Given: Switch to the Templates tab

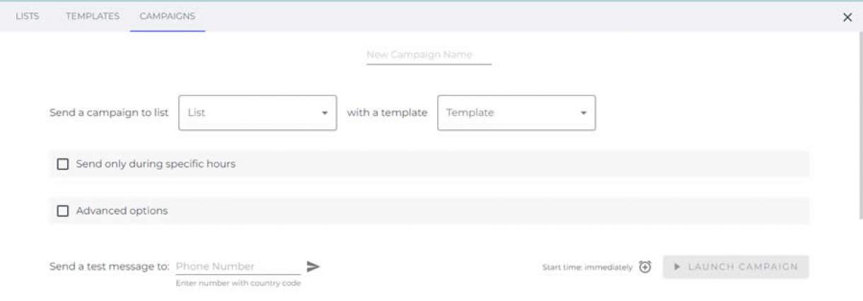Looking at the screenshot, I should pyautogui.click(x=93, y=16).
